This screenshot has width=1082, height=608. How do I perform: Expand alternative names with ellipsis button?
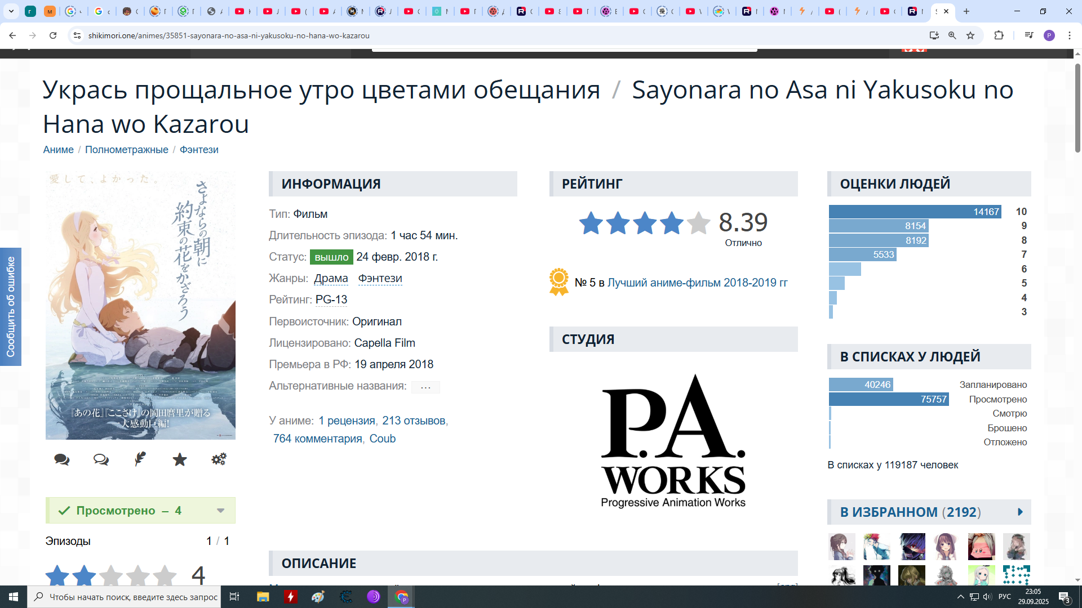(425, 387)
